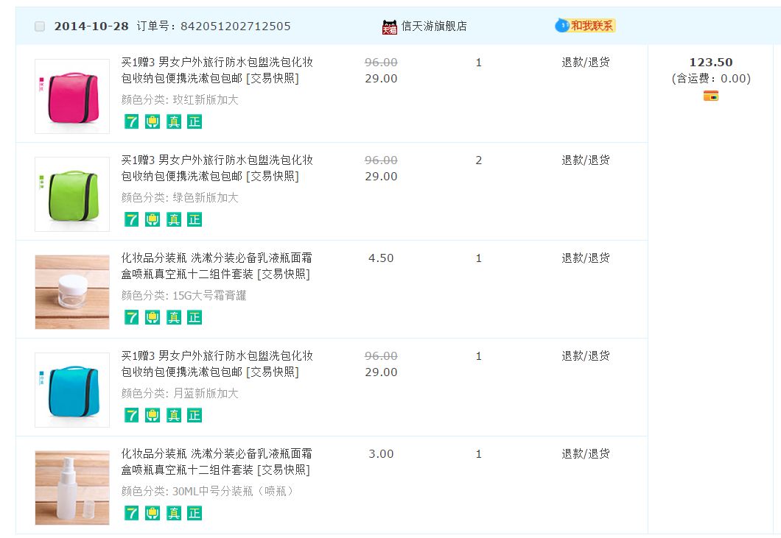781x538 pixels.
Task: Click the 真 authenticity icon on 15G大号霜膏罐 row
Action: coord(173,317)
